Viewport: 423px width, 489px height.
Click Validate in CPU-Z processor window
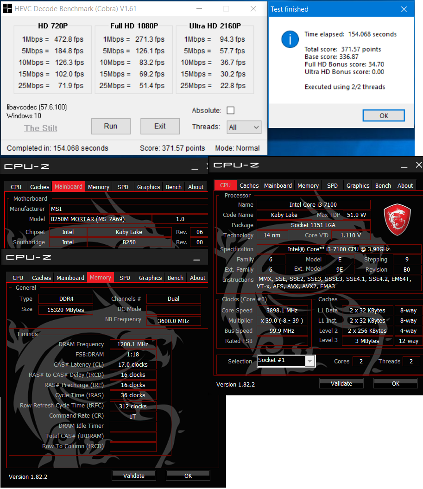click(341, 384)
